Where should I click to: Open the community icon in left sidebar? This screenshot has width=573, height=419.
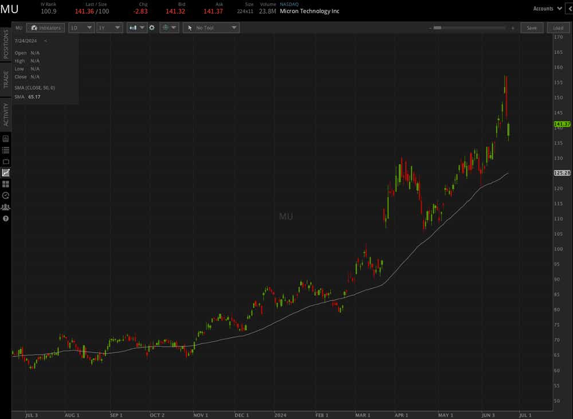[6, 207]
